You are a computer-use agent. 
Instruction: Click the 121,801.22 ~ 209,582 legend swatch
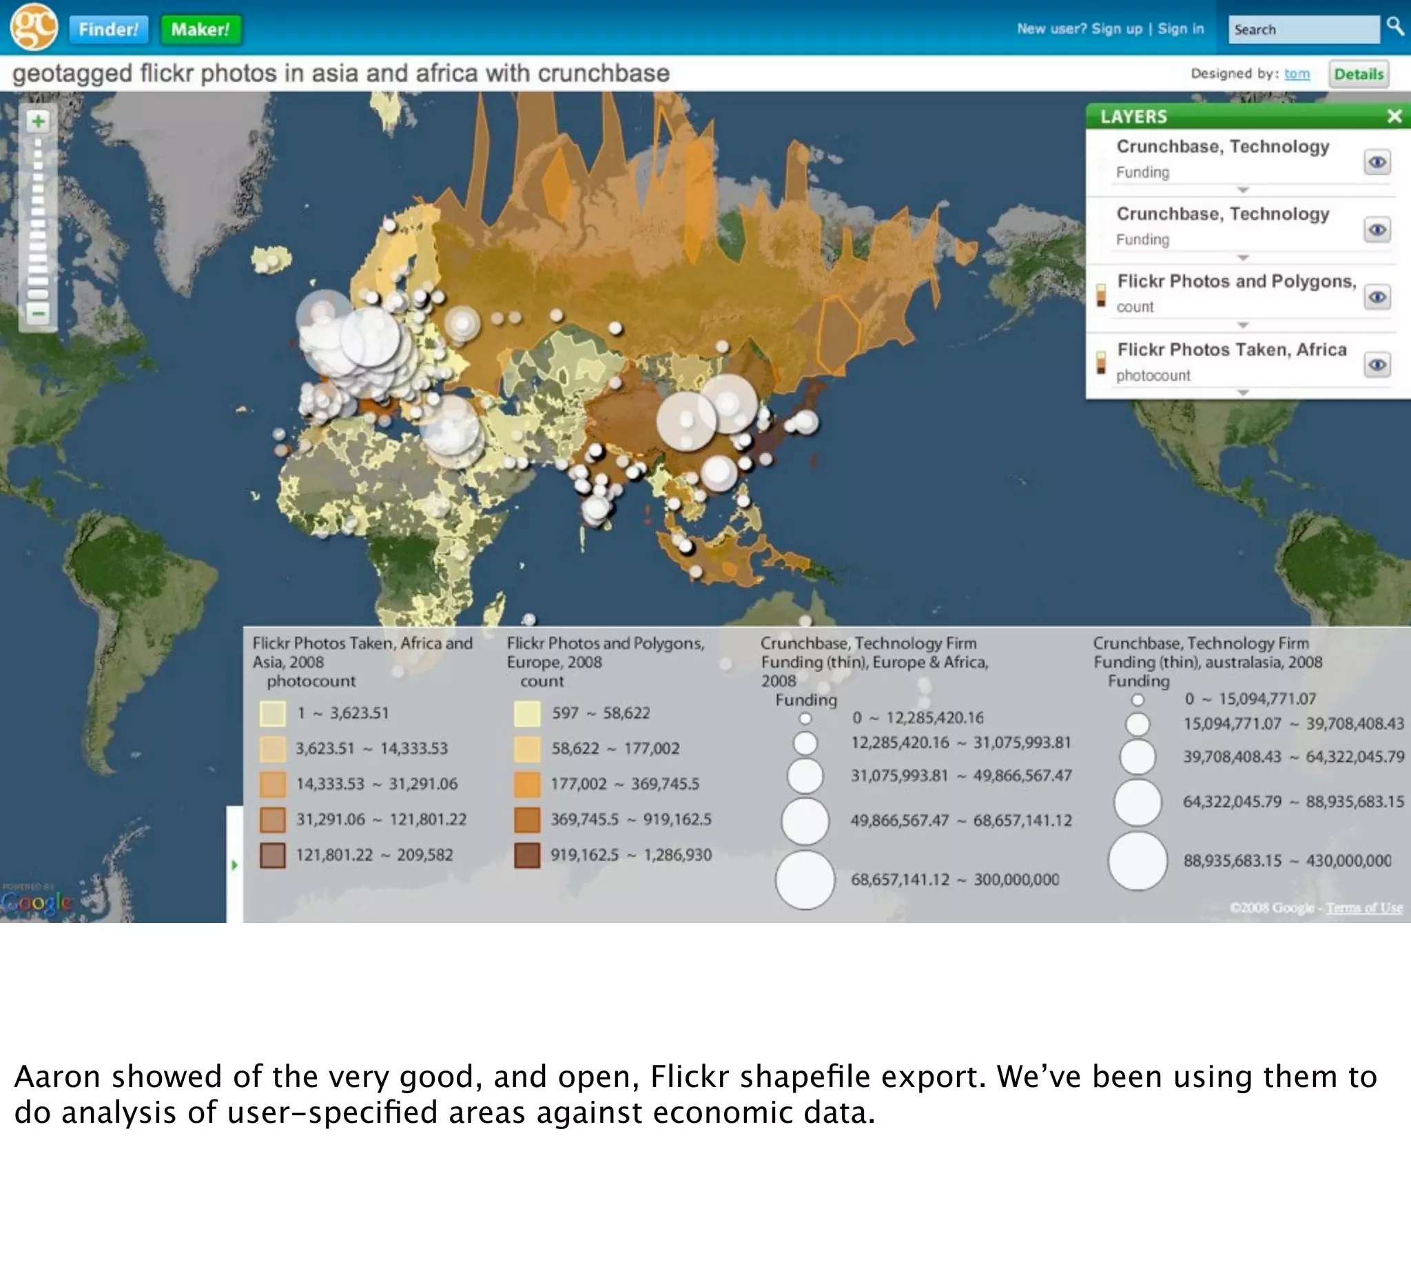click(x=273, y=856)
